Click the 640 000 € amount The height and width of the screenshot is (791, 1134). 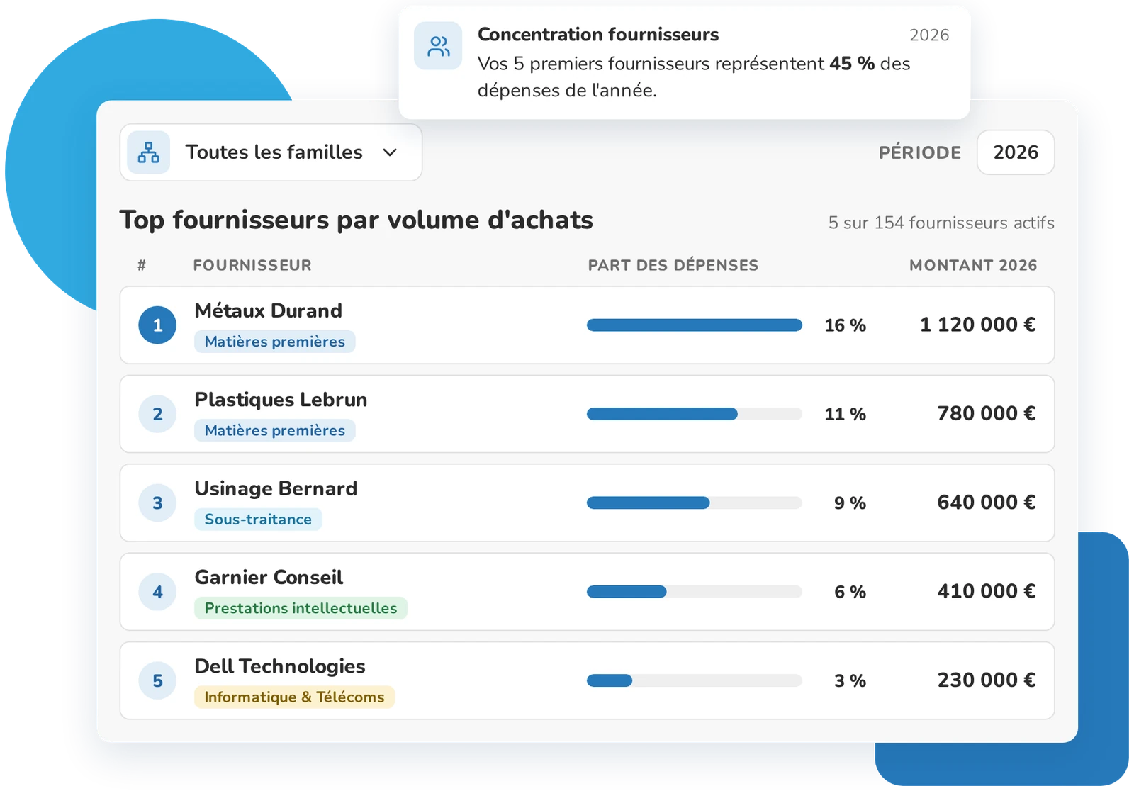click(x=986, y=503)
